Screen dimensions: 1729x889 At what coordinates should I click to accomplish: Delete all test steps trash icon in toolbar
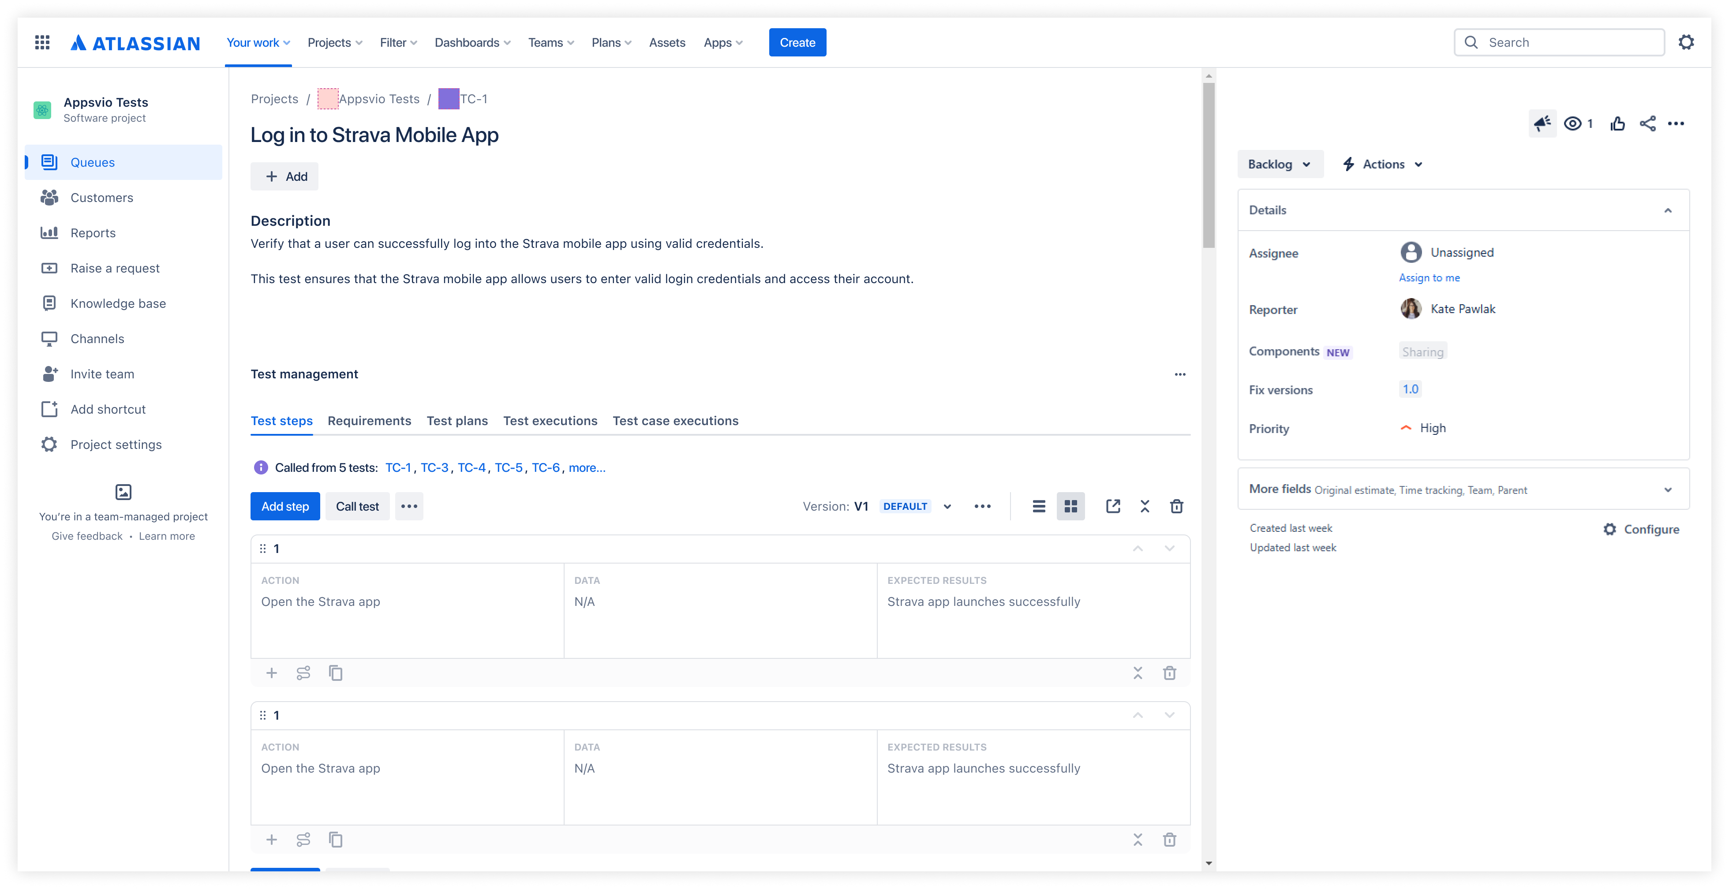[x=1177, y=507]
